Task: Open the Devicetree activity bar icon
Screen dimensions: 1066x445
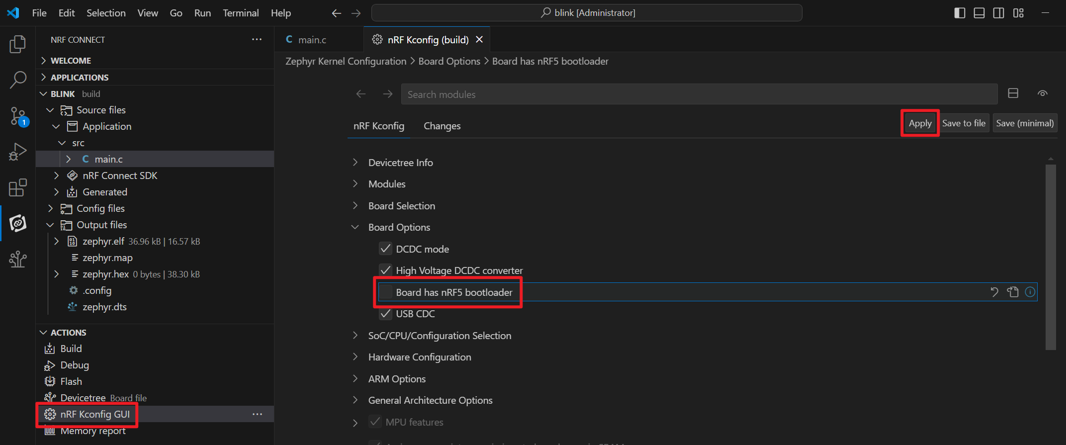Action: tap(18, 259)
